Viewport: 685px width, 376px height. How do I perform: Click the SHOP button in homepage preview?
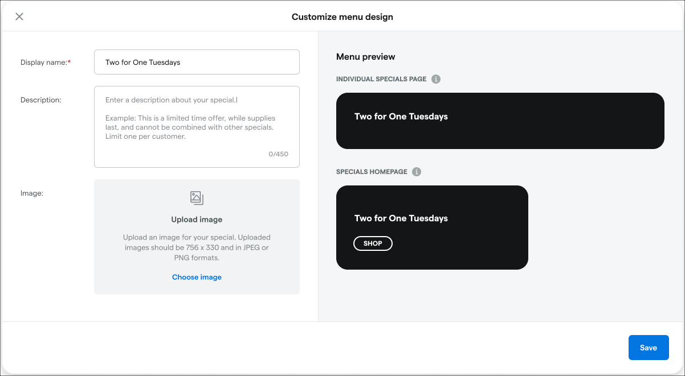click(373, 243)
